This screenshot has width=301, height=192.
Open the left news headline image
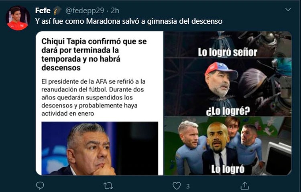tap(100, 103)
